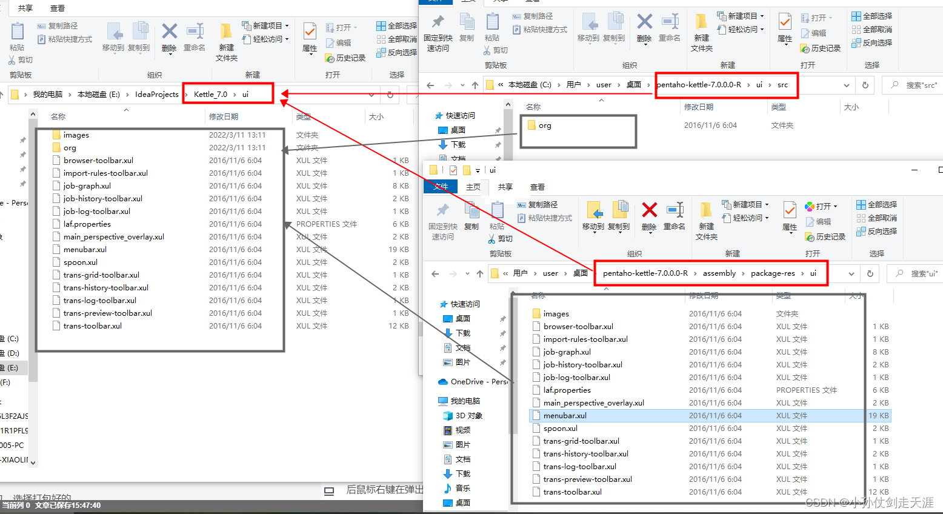Click 新建文件夹 in the src window ribbon
Viewport: 943px width, 514px height.
tap(701, 33)
